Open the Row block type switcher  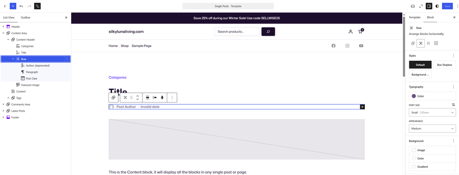coord(126,98)
